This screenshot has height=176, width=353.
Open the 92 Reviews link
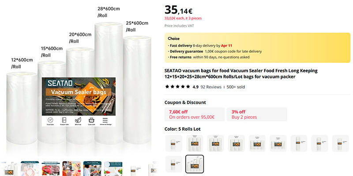pos(211,87)
